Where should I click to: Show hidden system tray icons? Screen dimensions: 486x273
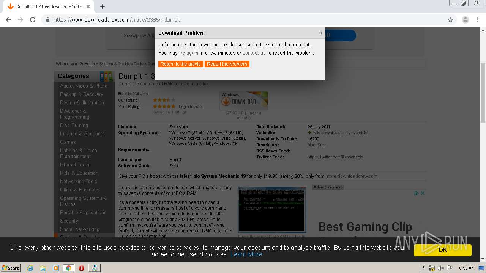423,268
